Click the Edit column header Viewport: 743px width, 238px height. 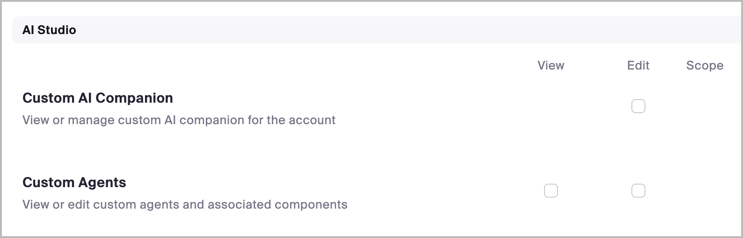coord(638,65)
